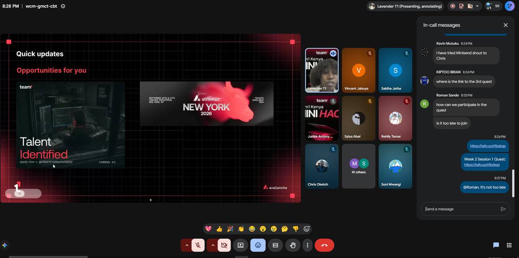
Task: Select Sylus Abel's participant tile
Action: tap(359, 118)
